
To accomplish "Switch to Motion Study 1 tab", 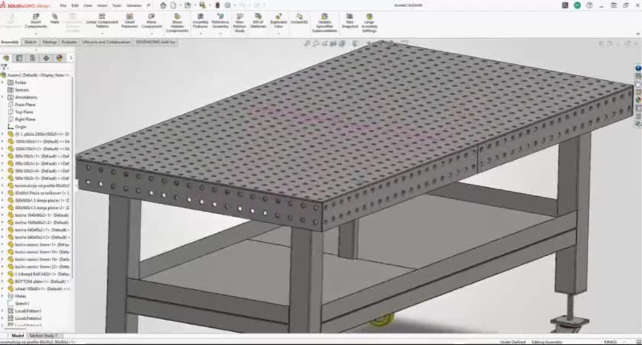I will point(43,335).
